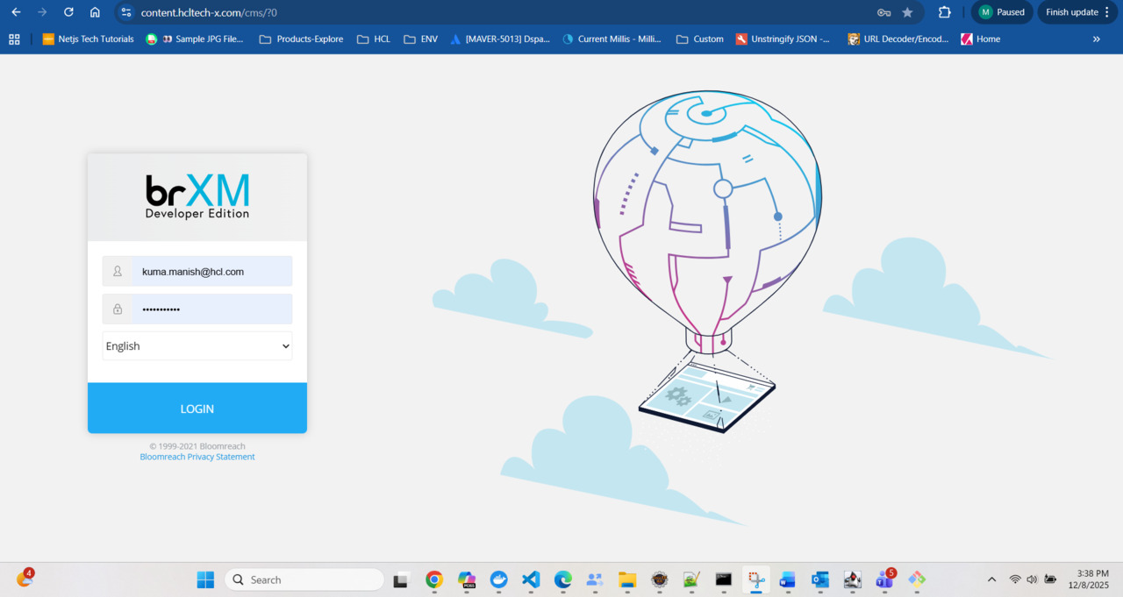Open the MAVER-5013 Jira bookmark
This screenshot has height=597, width=1123.
(x=500, y=39)
